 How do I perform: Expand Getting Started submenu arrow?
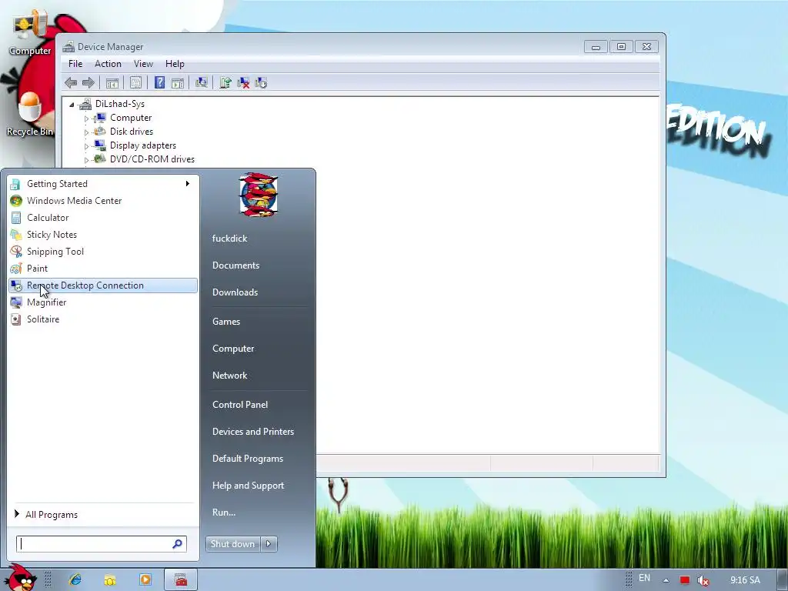(x=188, y=184)
